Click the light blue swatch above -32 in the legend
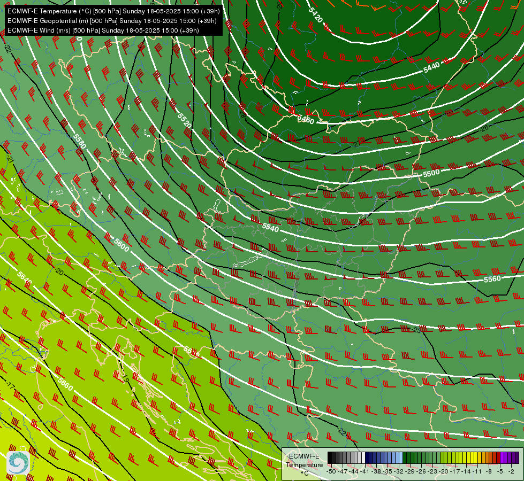 pyautogui.click(x=401, y=457)
